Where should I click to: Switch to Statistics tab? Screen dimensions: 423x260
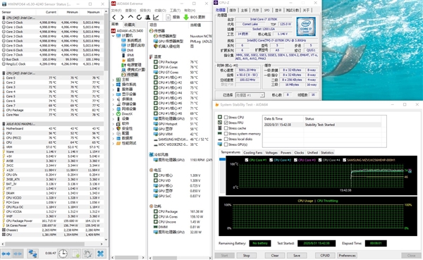click(327, 153)
